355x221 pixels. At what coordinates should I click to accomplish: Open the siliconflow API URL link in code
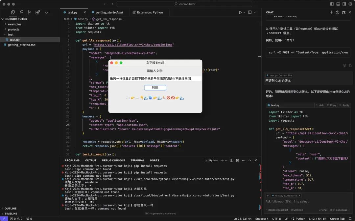coord(133,45)
